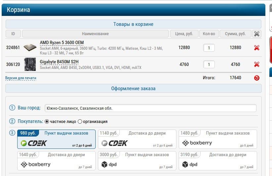
Task: Click the total sum 17640
Action: (235, 78)
